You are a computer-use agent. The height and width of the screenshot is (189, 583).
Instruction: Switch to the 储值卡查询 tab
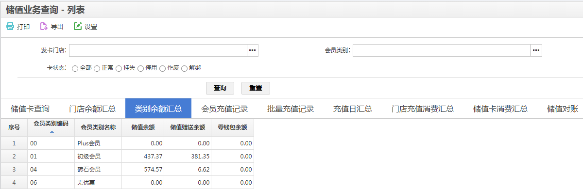(x=30, y=109)
